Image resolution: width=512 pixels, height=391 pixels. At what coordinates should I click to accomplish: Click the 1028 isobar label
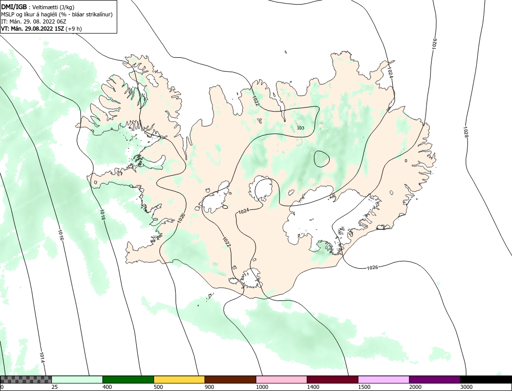466,132
